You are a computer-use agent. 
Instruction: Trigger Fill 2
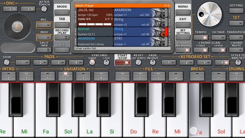tap(140, 76)
